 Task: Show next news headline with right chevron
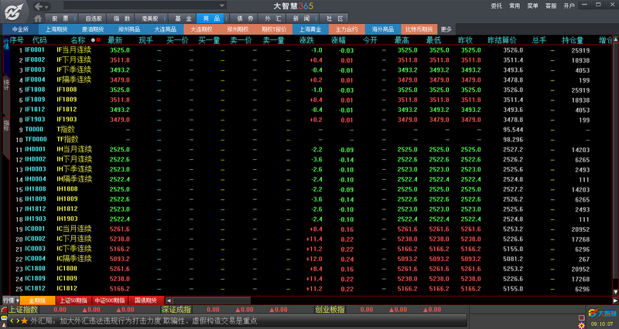coord(17,321)
